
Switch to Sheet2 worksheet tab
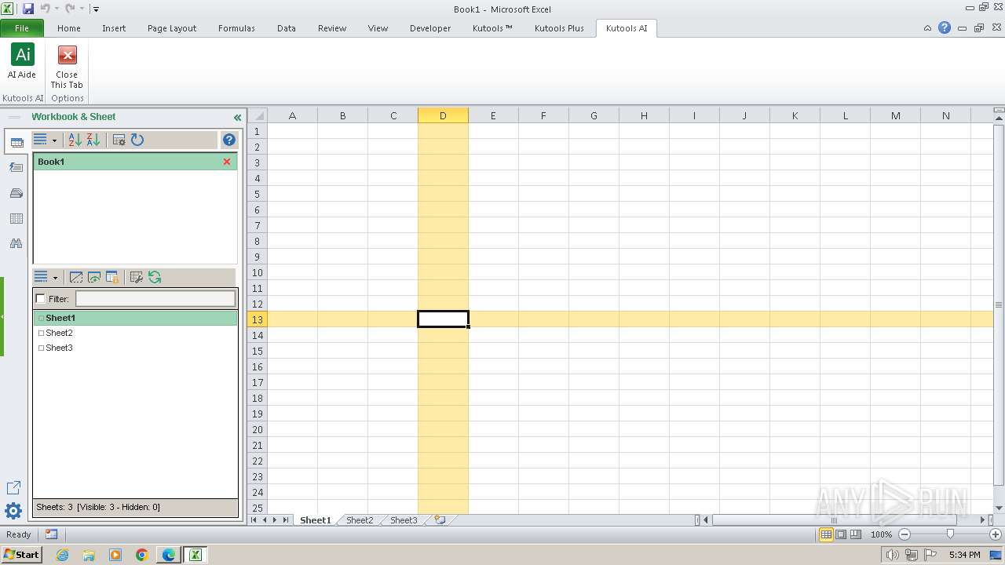360,519
